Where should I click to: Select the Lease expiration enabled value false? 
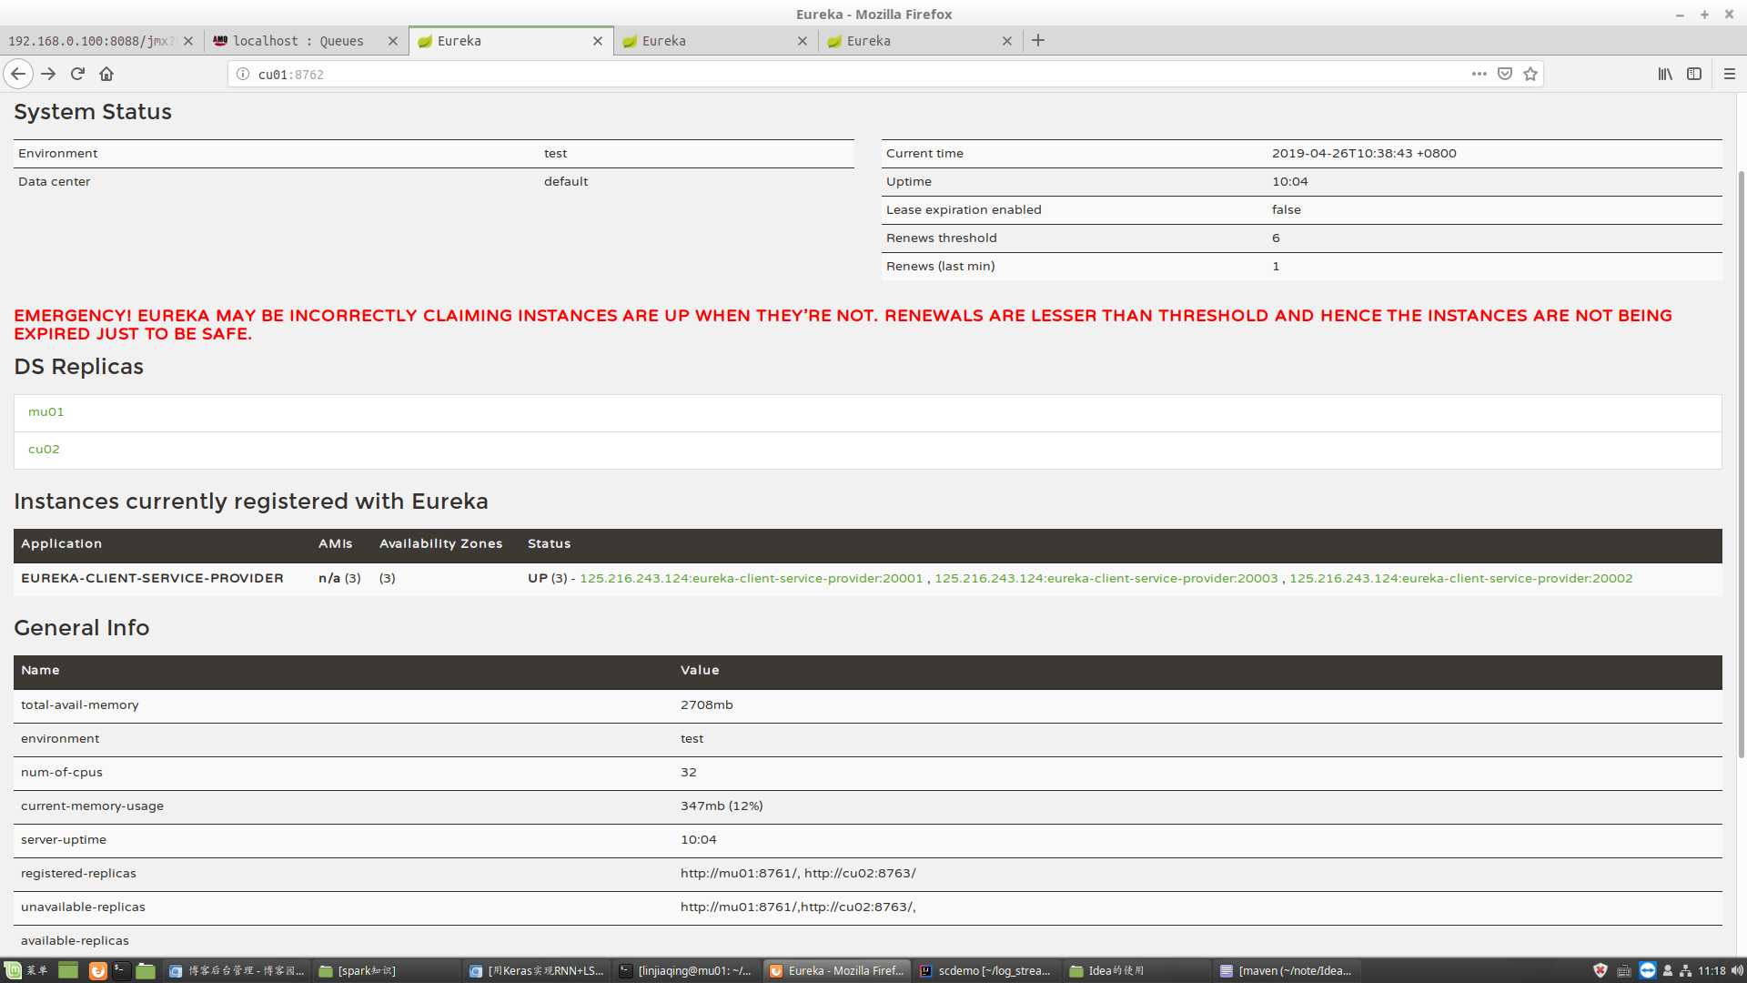click(1287, 210)
